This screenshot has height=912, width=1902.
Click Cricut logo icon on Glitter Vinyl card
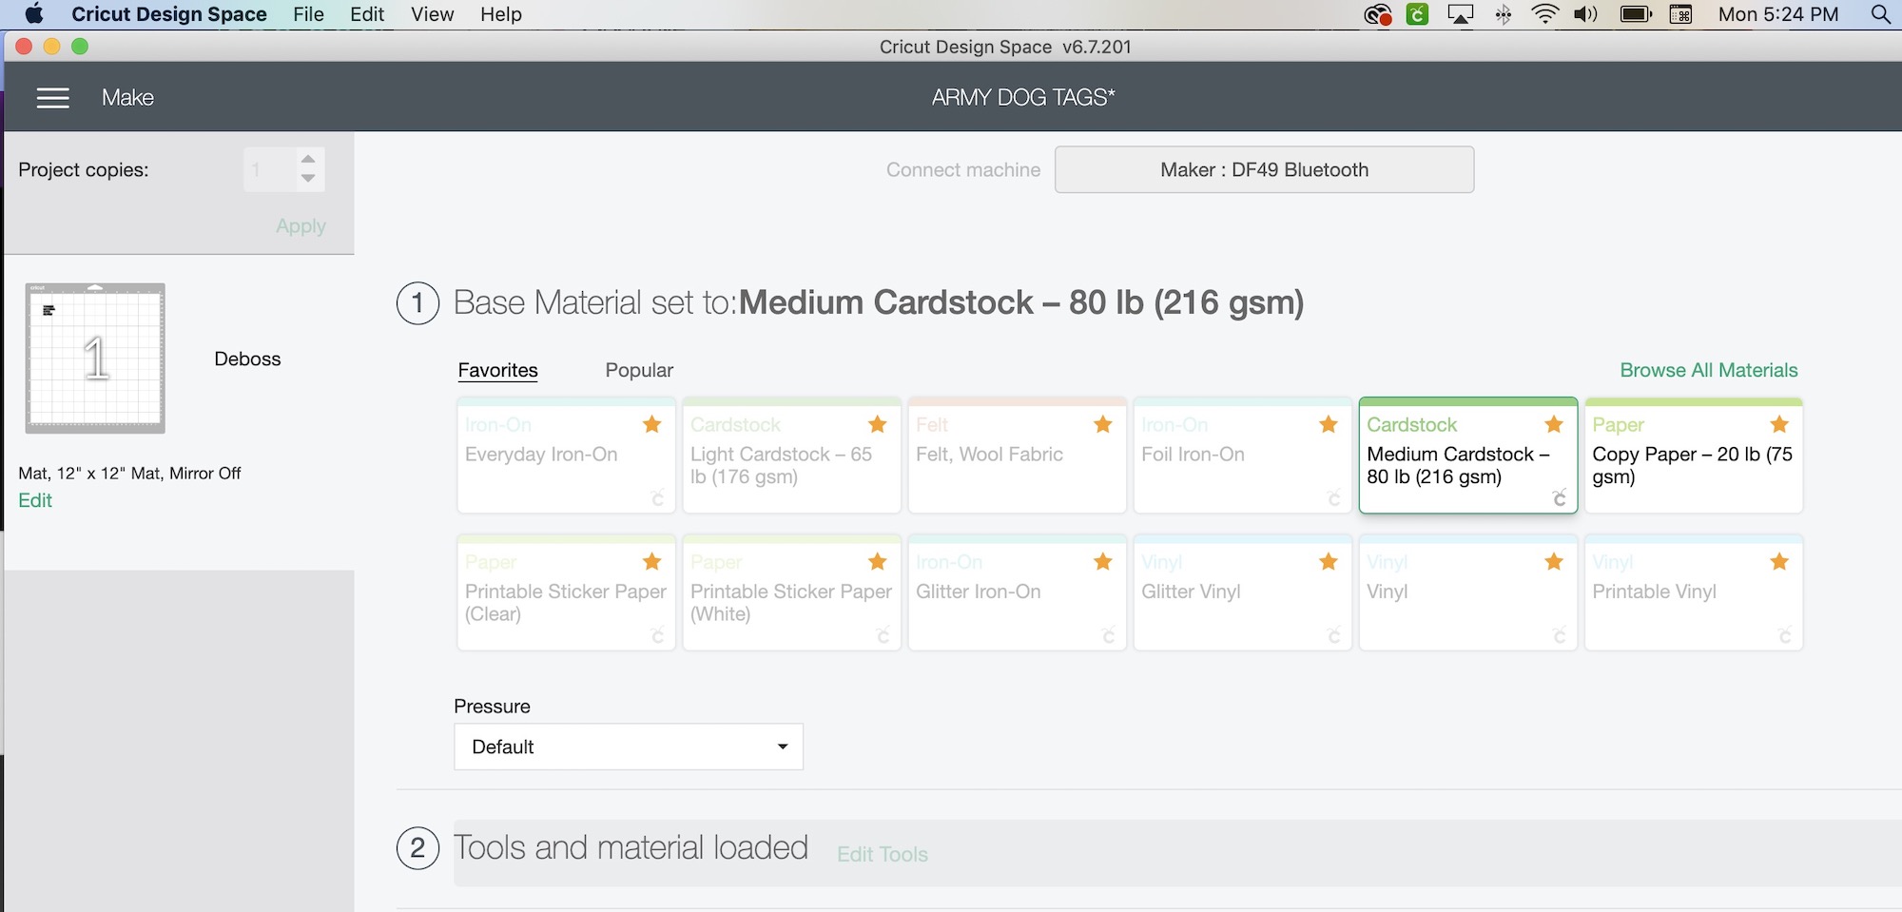point(1334,634)
